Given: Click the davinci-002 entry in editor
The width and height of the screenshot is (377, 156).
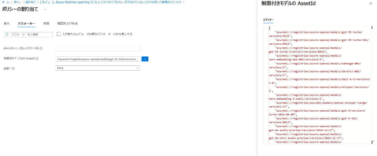Looking at the screenshot, I should [318, 71].
